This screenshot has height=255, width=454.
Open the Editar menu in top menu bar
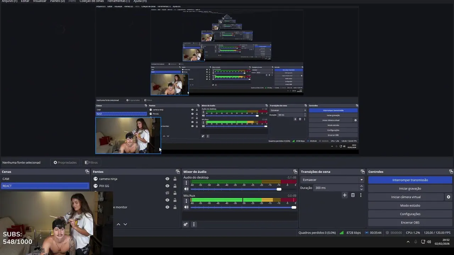(x=25, y=1)
